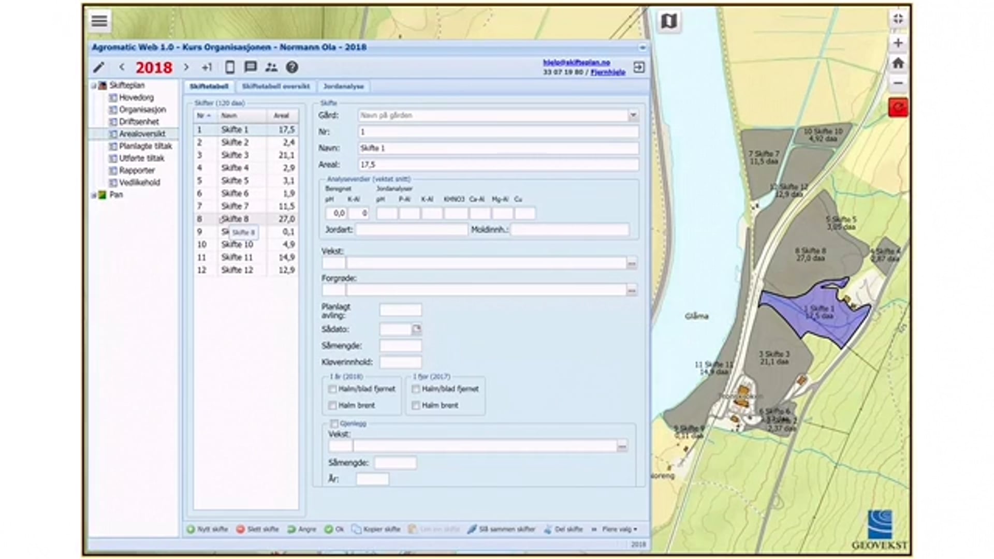Open the hamburger menu on the map

click(x=99, y=21)
